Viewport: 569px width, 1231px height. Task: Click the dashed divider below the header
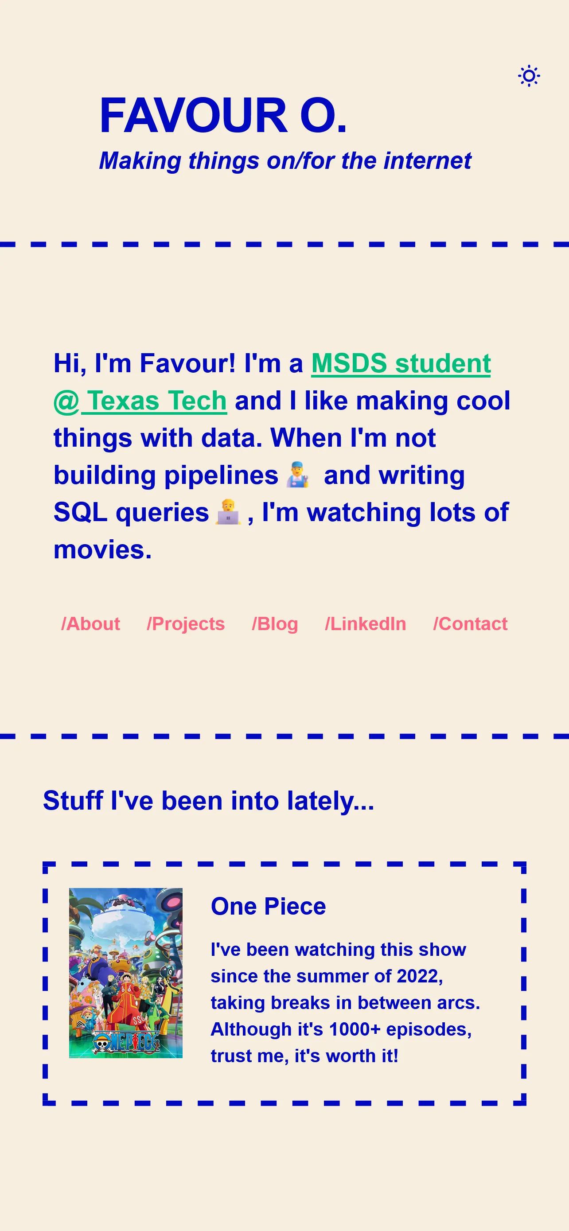(284, 244)
